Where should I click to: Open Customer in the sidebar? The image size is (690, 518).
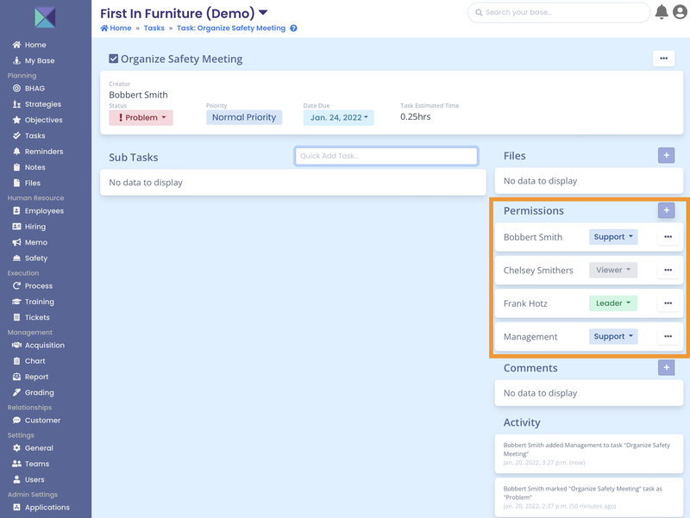click(42, 420)
